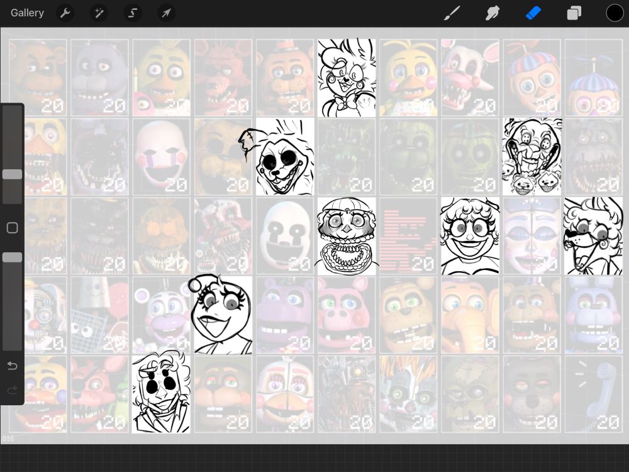Image resolution: width=629 pixels, height=472 pixels.
Task: Tap the faded red glitch text card
Action: [408, 236]
